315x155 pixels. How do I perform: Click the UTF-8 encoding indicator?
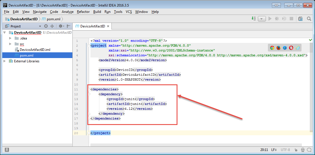[285, 150]
